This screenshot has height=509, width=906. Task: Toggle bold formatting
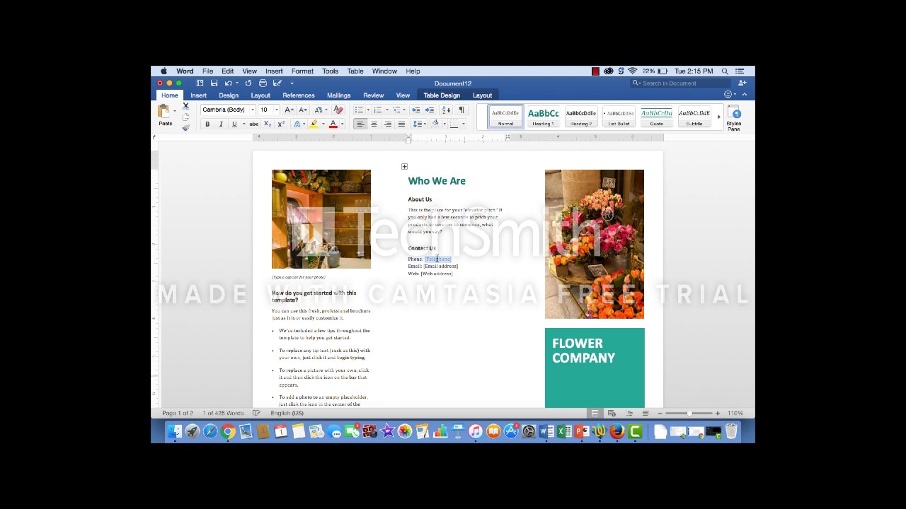coord(207,124)
